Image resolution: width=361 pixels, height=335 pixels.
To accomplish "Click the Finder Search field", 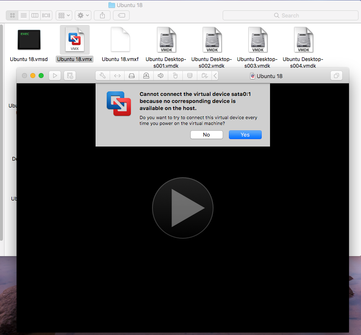I will (x=290, y=15).
